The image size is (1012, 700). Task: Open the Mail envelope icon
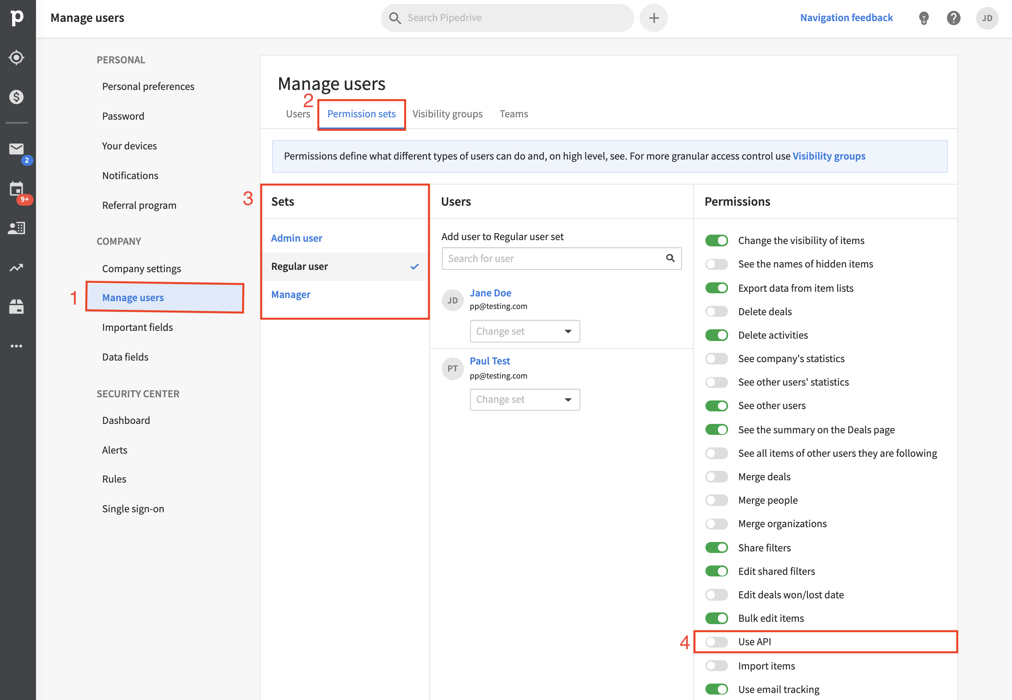point(17,149)
